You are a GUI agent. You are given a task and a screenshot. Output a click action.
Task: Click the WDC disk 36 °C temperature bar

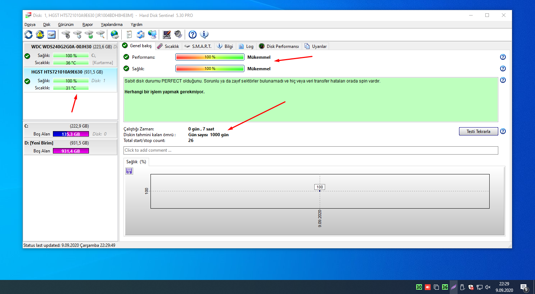71,63
